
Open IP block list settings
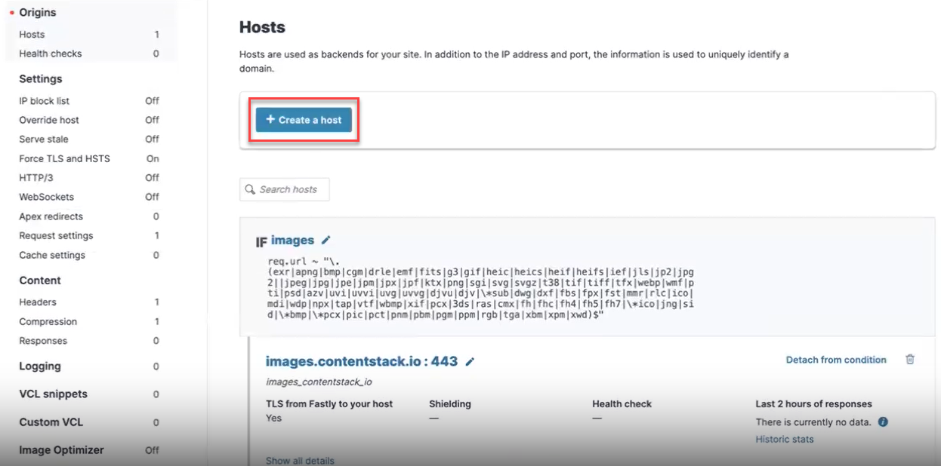(x=45, y=101)
